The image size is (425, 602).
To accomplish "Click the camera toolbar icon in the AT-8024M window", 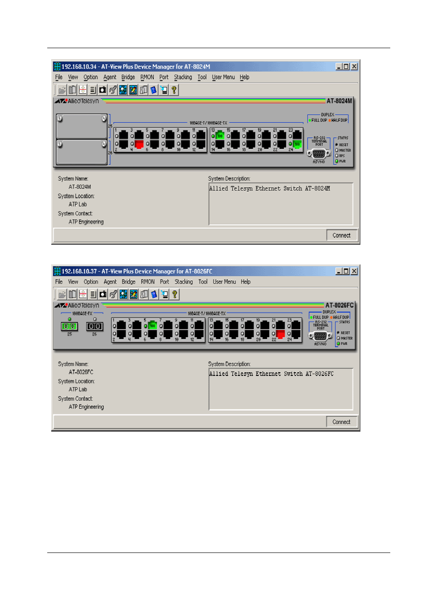I will (103, 90).
